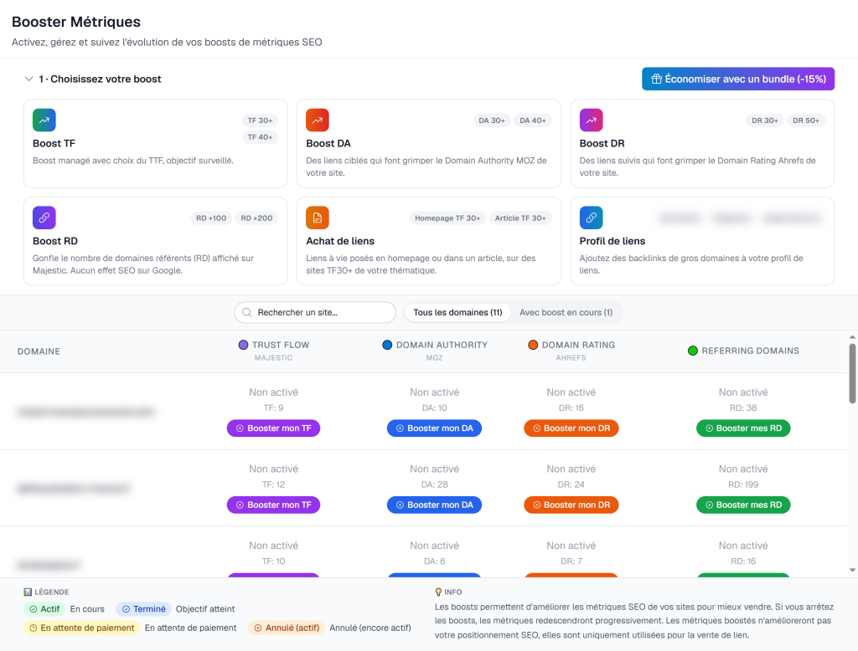Click the Profil de liens blue link icon
This screenshot has height=651, width=858.
pyautogui.click(x=591, y=218)
